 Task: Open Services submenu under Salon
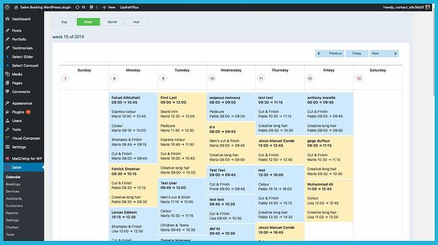tap(13, 191)
